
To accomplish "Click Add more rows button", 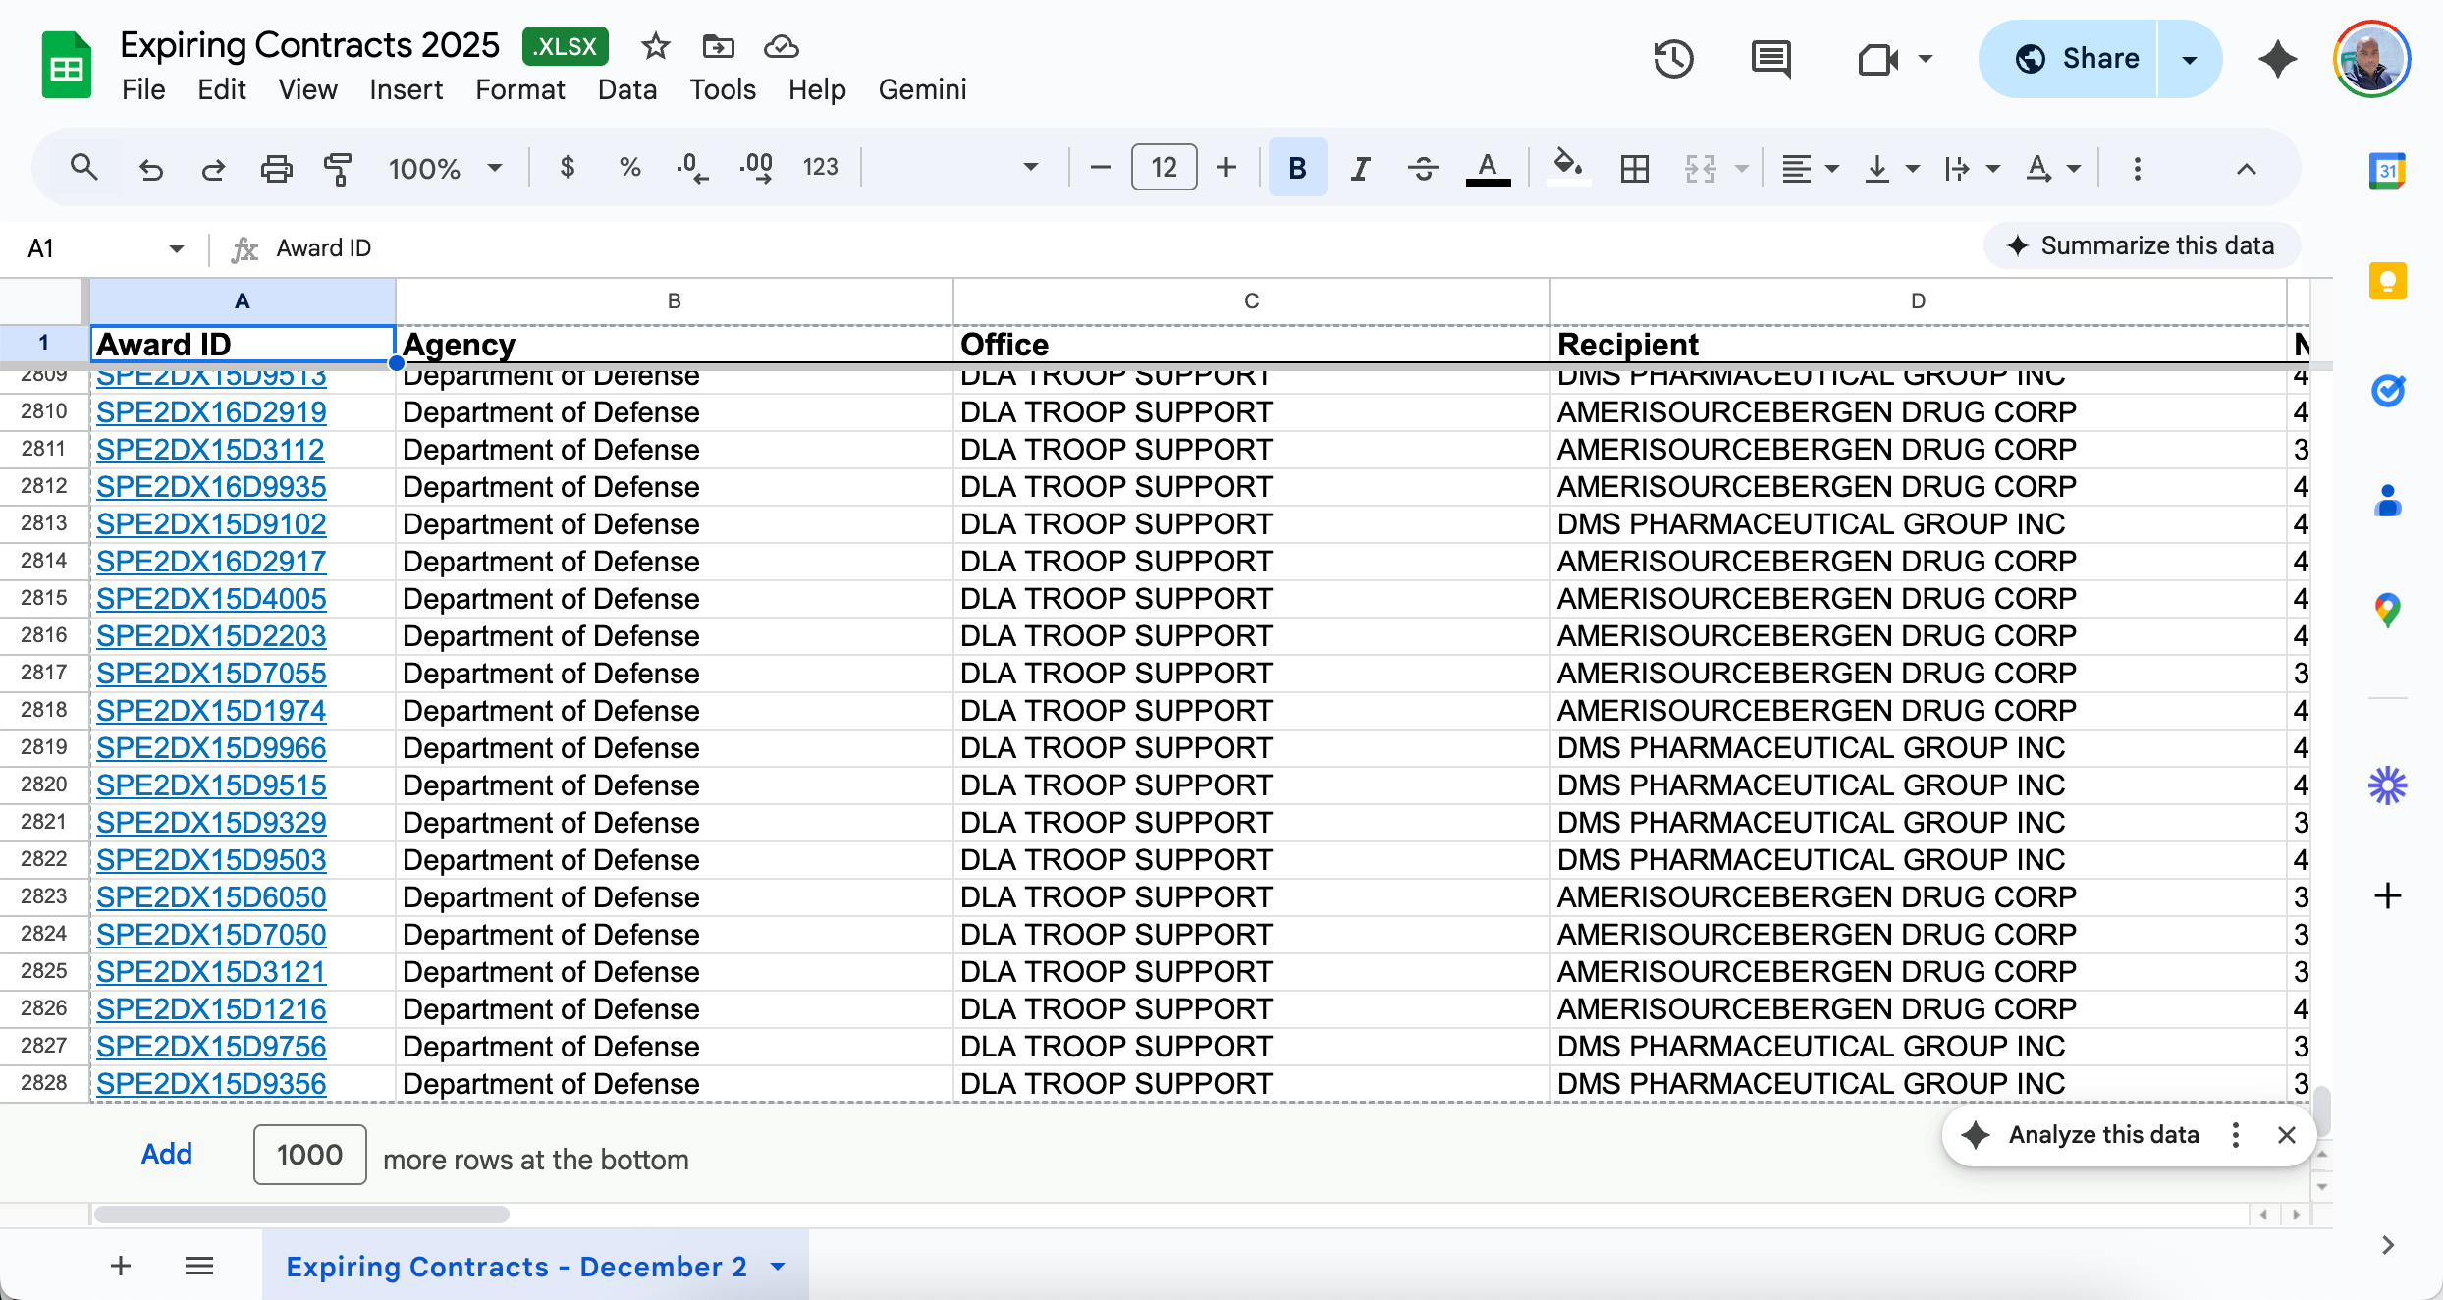I will [x=166, y=1154].
